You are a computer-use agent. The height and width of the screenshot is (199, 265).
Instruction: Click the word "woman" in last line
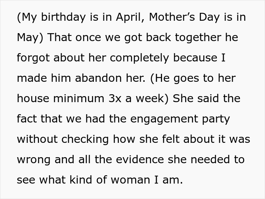[120, 180]
